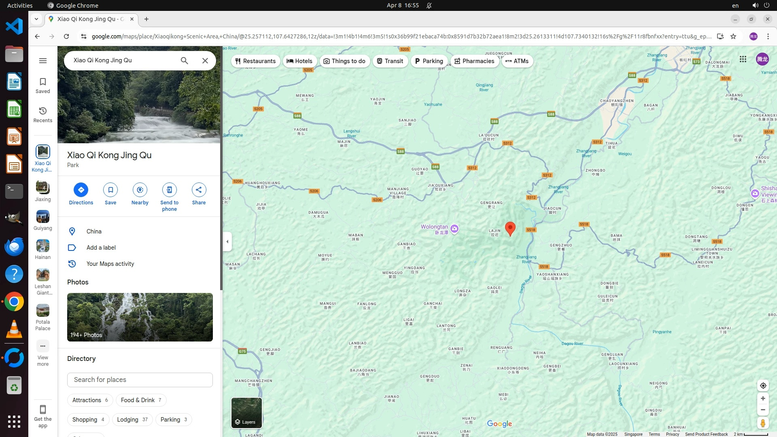
Task: Open the hamburger menu in Maps sidebar
Action: 42,61
